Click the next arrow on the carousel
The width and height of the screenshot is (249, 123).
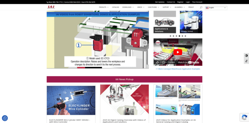[x=199, y=21]
